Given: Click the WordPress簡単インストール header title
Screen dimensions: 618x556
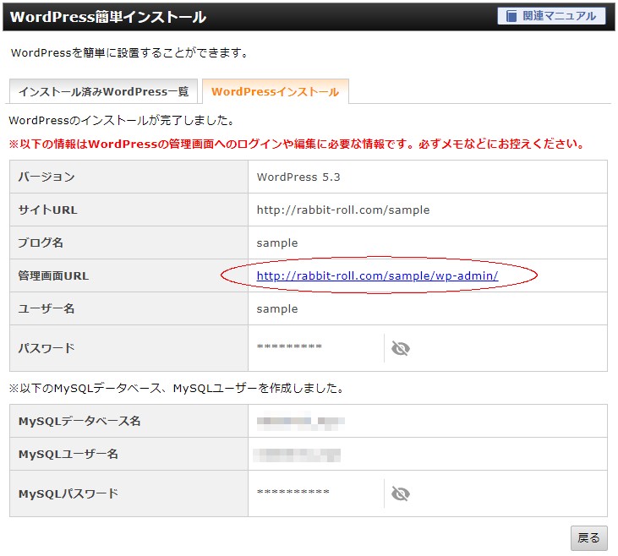Looking at the screenshot, I should point(108,17).
